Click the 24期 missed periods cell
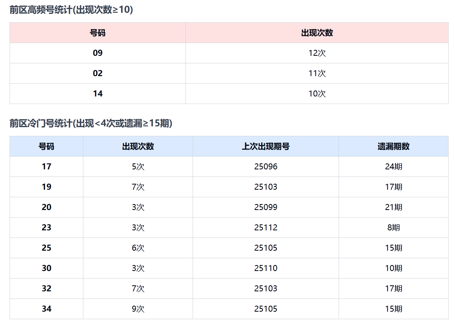455x326 pixels. click(394, 167)
